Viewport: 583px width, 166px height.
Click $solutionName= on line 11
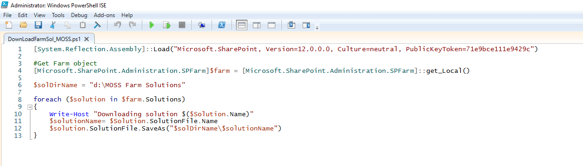coord(78,121)
